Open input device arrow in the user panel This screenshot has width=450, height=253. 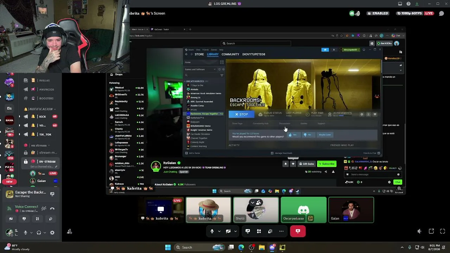pos(31,233)
